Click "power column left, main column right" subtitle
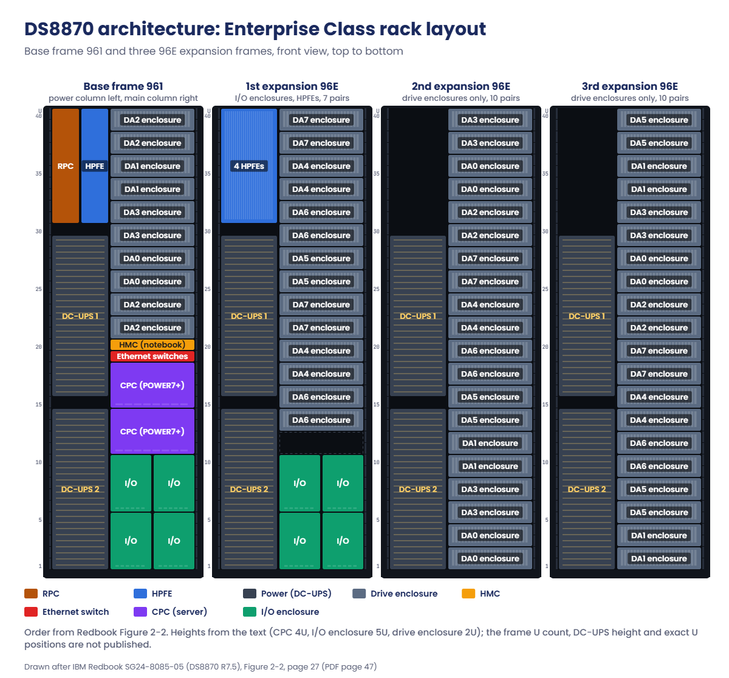Image resolution: width=729 pixels, height=678 pixels. (x=123, y=98)
